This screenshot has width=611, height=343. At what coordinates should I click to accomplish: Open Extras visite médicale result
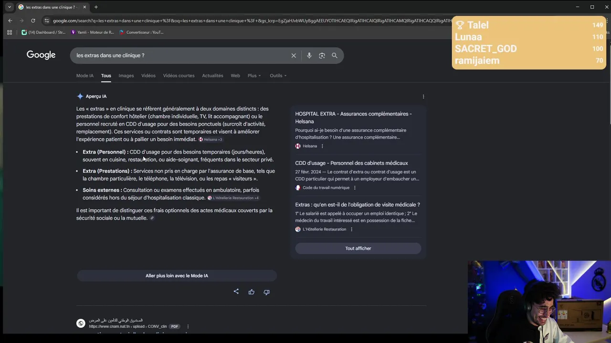pyautogui.click(x=358, y=205)
